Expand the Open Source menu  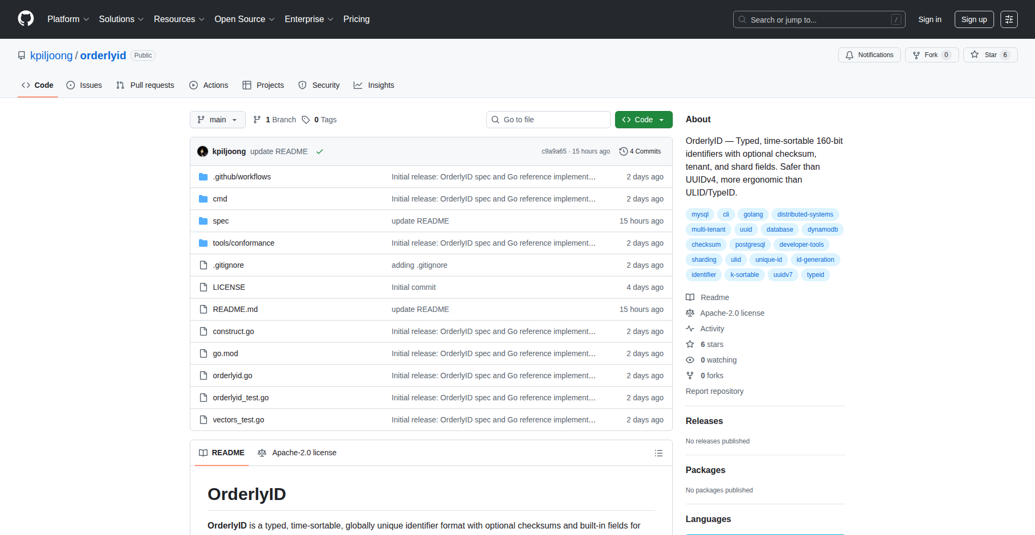(x=244, y=19)
